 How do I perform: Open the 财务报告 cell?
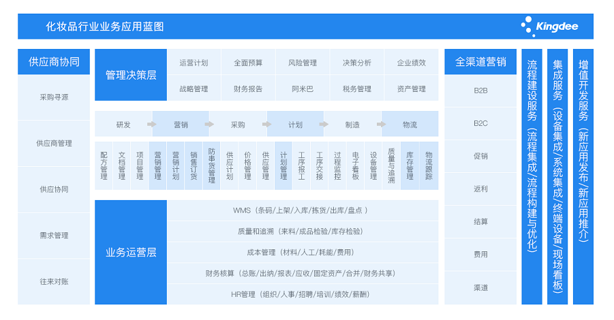tap(248, 89)
